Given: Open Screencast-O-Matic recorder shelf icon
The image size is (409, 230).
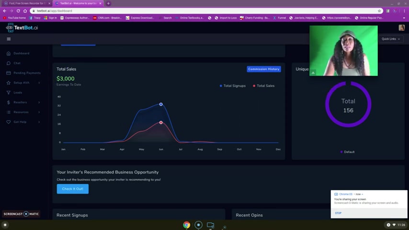Looking at the screenshot, I should (198, 225).
